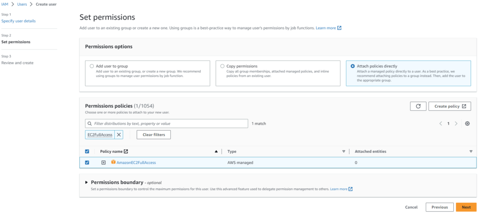
Task: Click external link icon beside Permissions boundary Learn more
Action: click(x=351, y=189)
